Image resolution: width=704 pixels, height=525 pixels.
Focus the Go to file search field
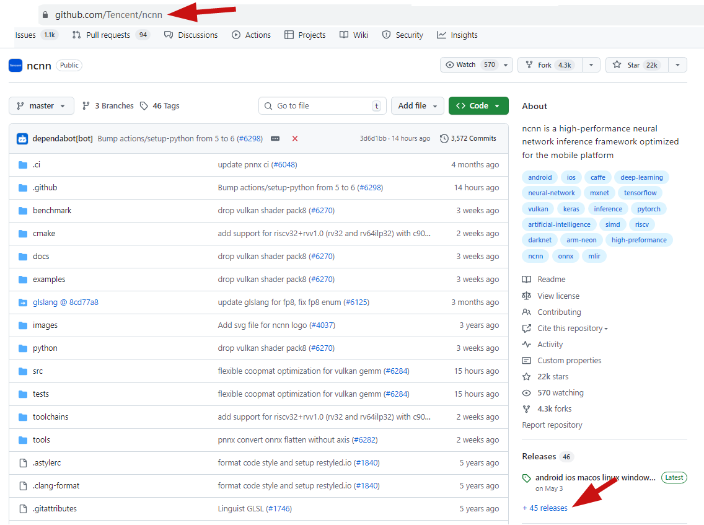322,106
